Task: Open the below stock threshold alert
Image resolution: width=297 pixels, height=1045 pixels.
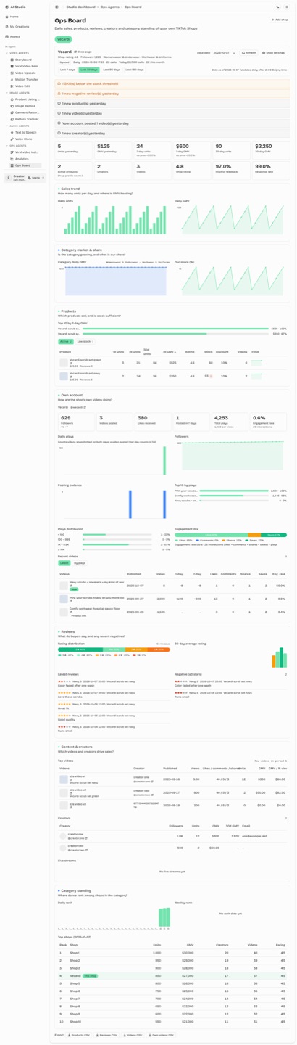Action: [x=172, y=83]
